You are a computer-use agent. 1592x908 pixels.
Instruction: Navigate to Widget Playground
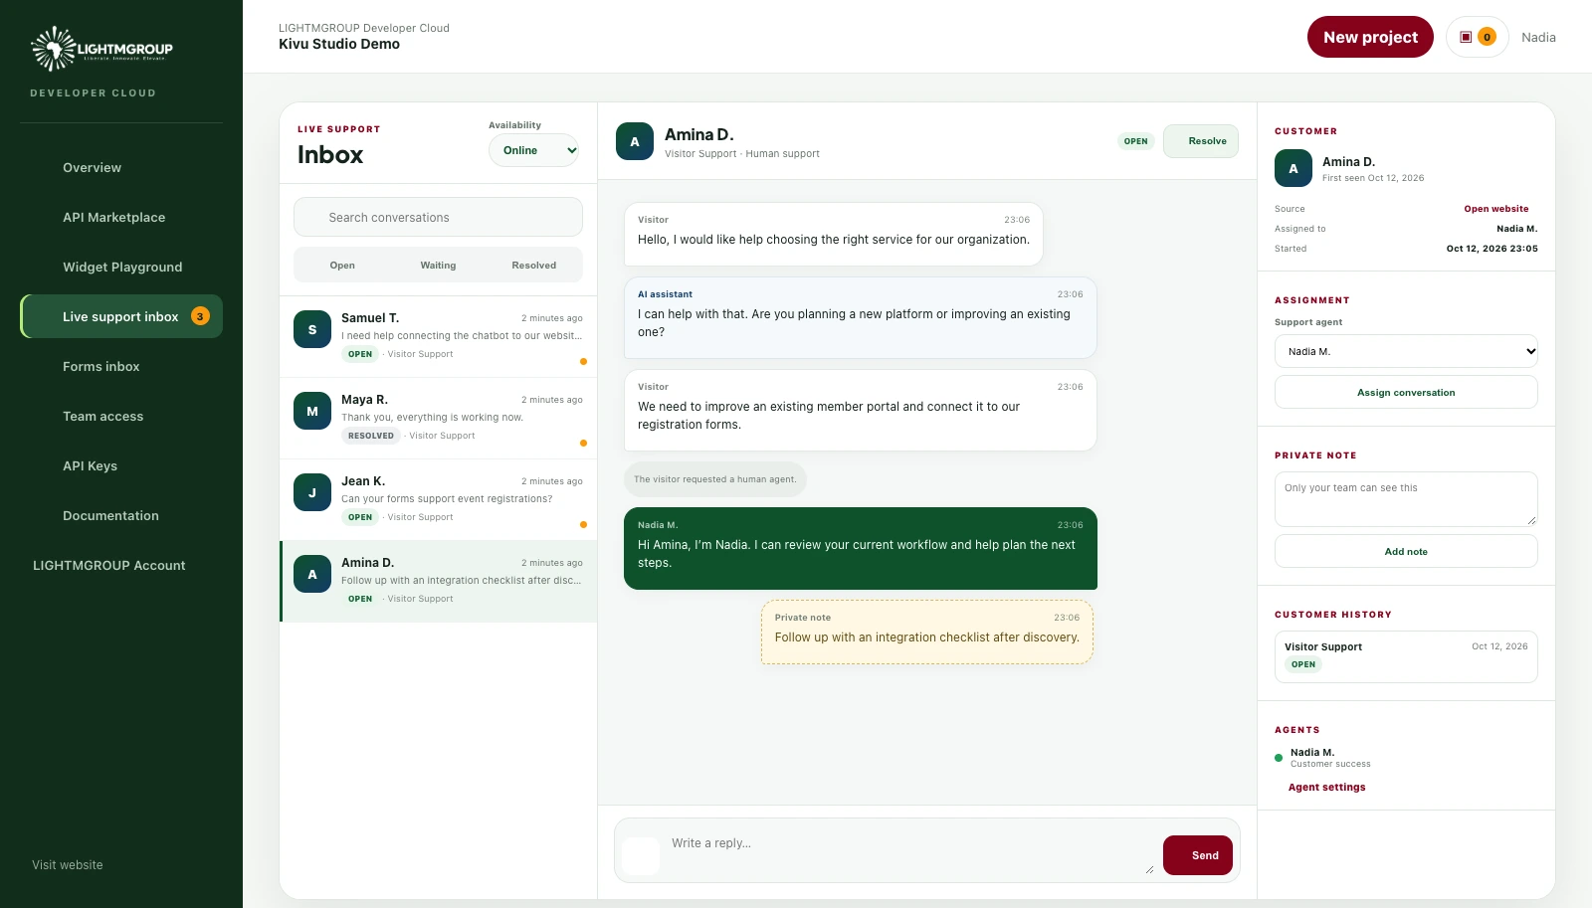121,267
